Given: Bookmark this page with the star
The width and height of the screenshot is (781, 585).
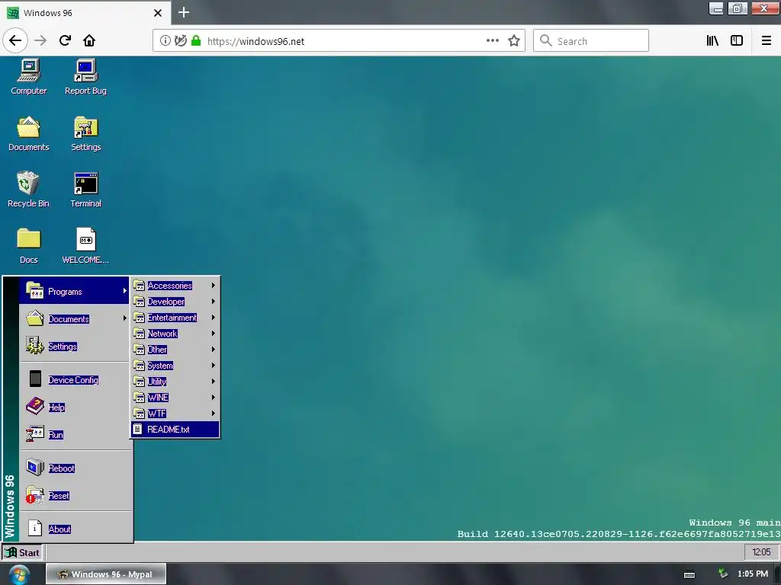Looking at the screenshot, I should click(514, 41).
